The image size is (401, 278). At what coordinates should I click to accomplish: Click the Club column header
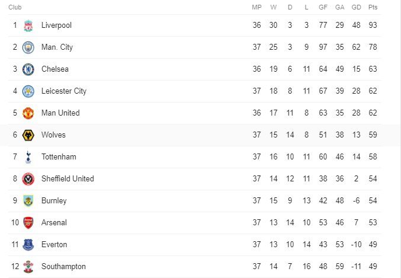pos(15,7)
